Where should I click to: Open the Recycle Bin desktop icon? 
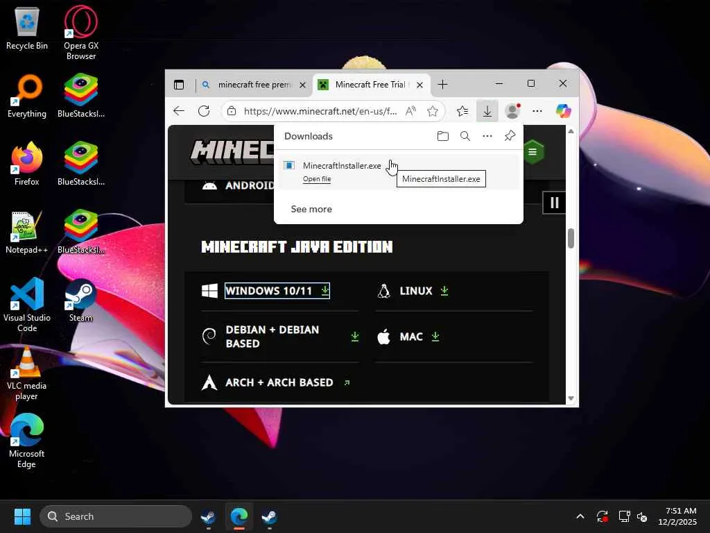pos(27,29)
